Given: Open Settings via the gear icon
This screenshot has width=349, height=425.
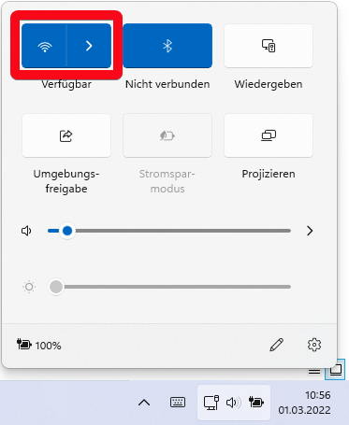Looking at the screenshot, I should pyautogui.click(x=314, y=345).
